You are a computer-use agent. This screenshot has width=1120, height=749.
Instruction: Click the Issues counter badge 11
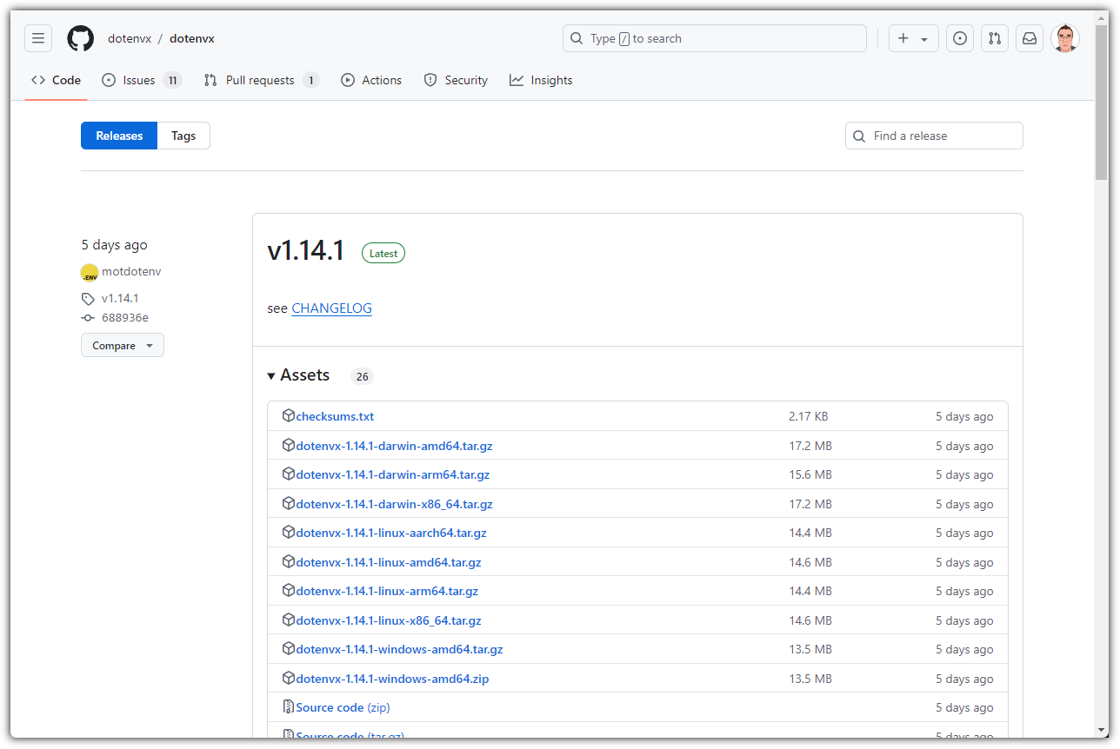(172, 80)
